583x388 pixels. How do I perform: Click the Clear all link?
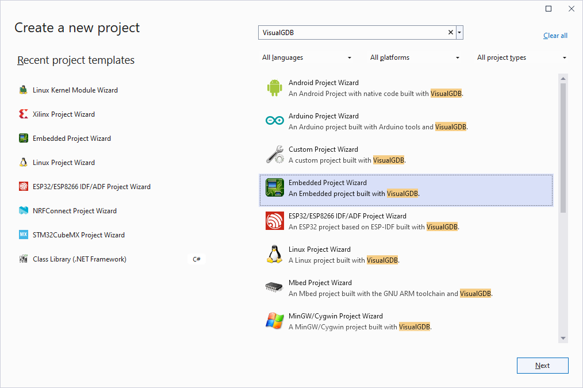pyautogui.click(x=555, y=36)
